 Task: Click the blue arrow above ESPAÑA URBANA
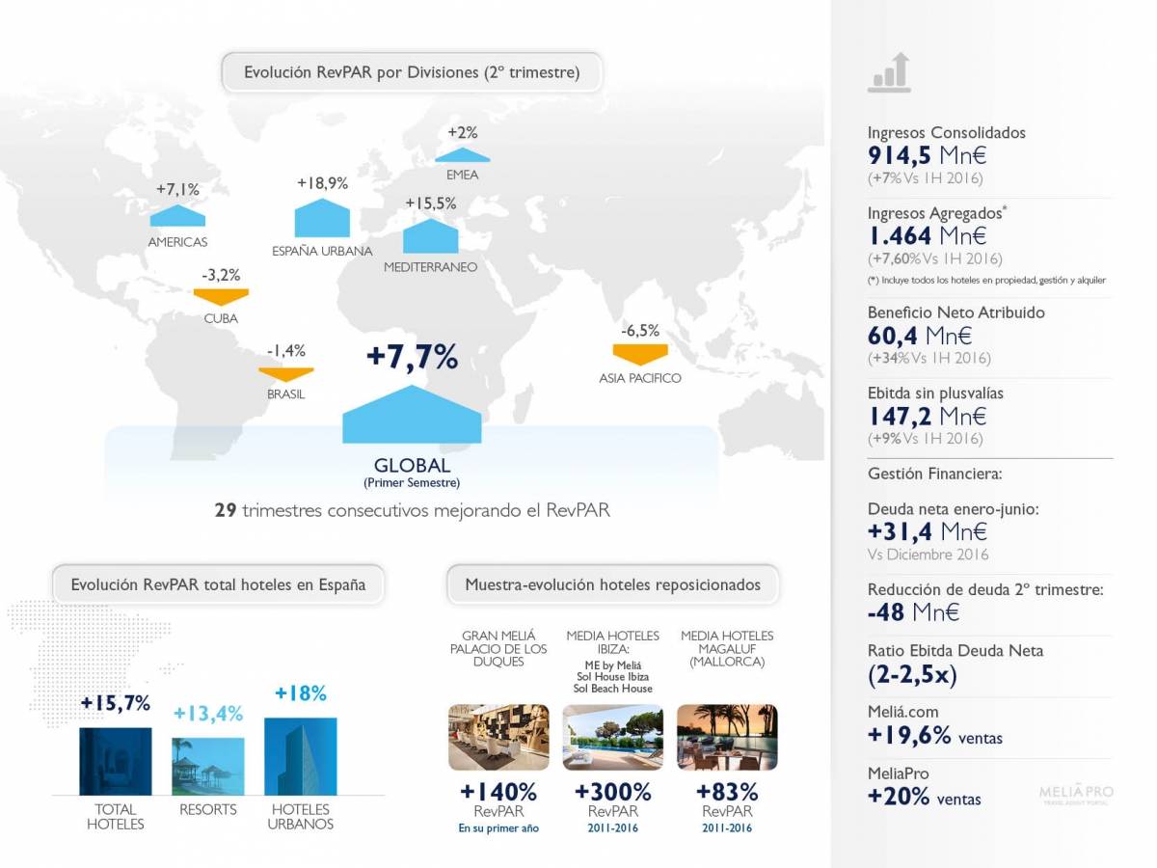pos(322,219)
